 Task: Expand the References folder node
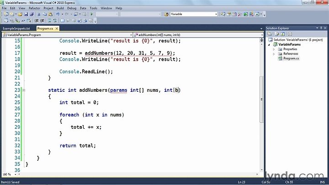pos(274,54)
